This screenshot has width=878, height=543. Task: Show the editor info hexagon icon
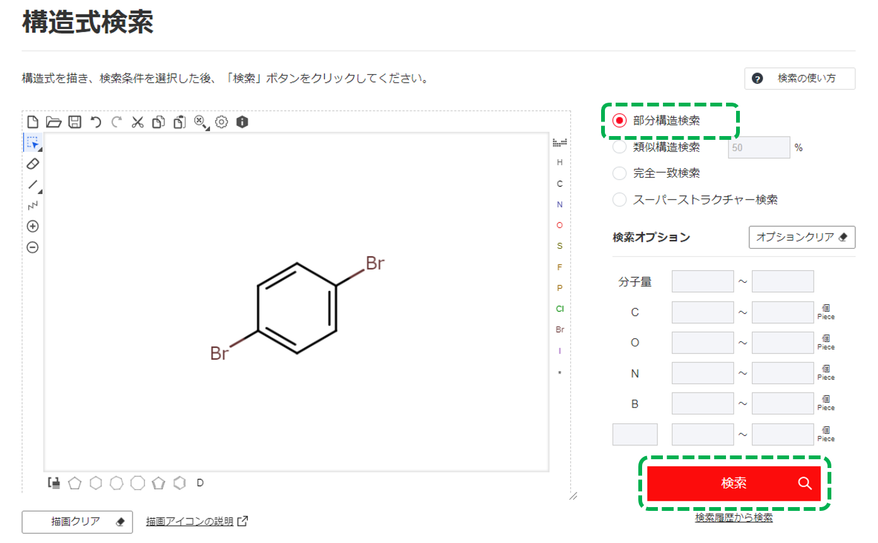242,122
